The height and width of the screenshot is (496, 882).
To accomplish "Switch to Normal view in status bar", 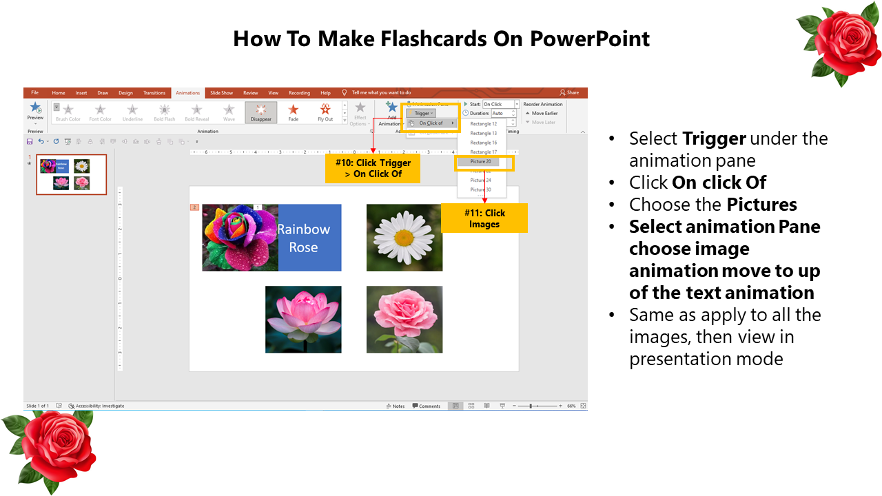I will point(455,406).
